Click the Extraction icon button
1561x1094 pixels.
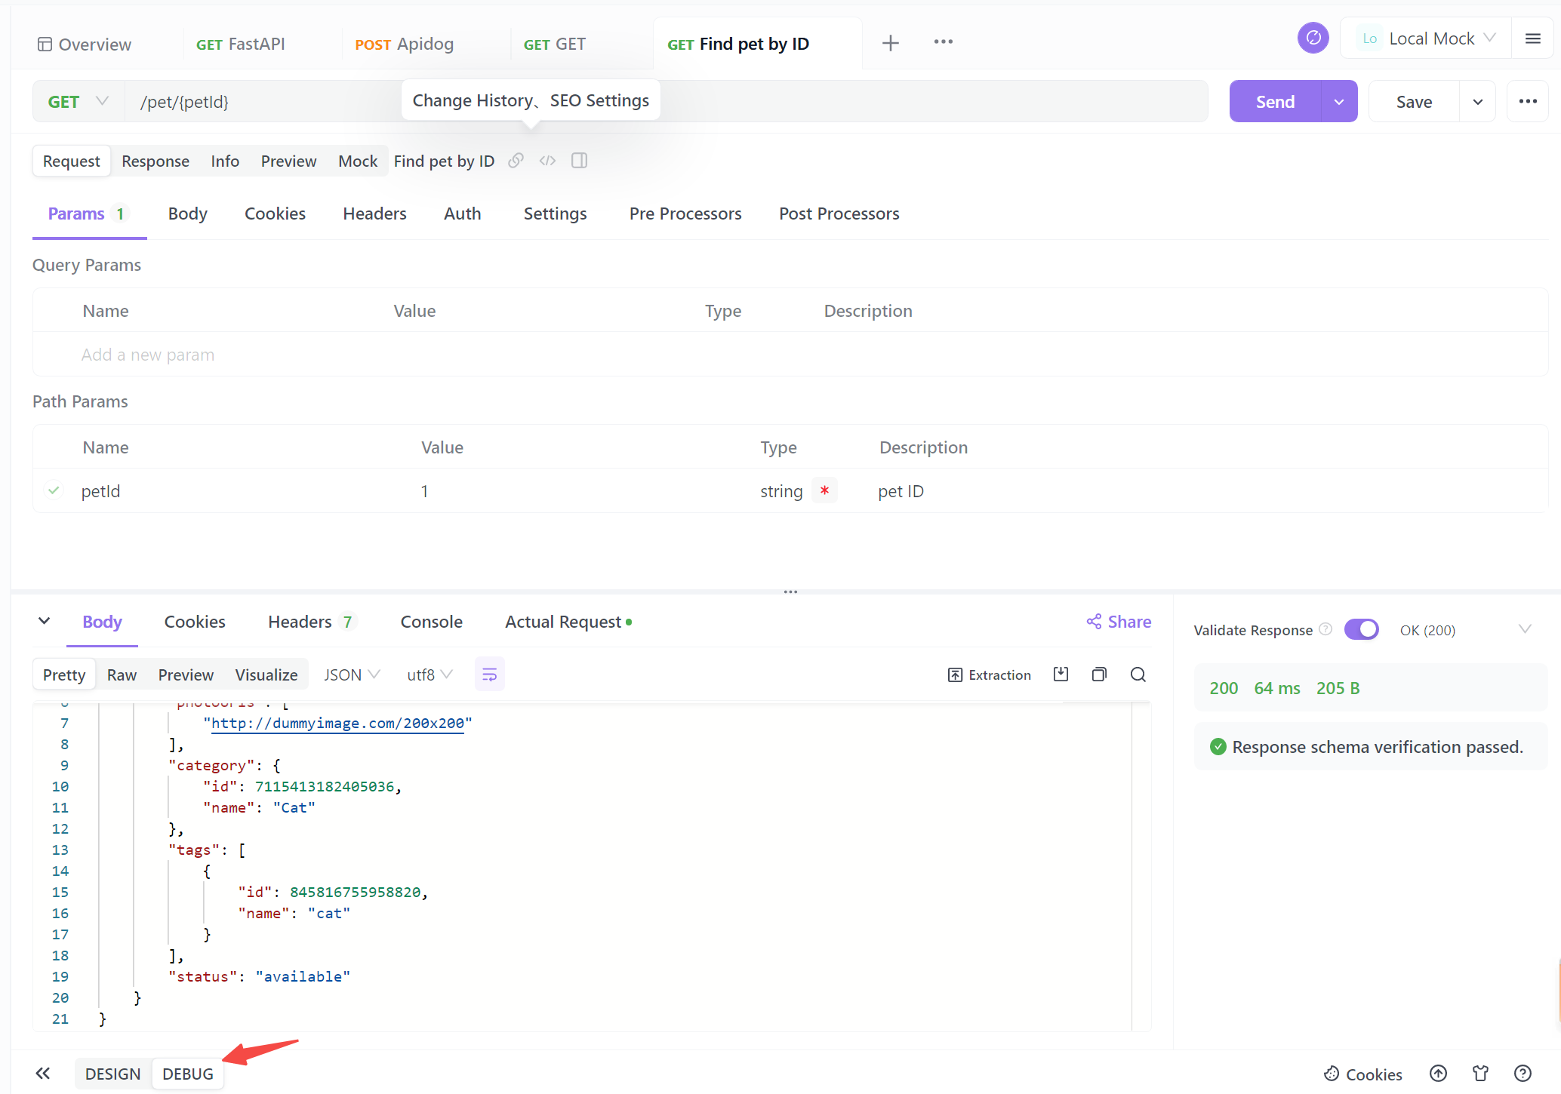(990, 675)
